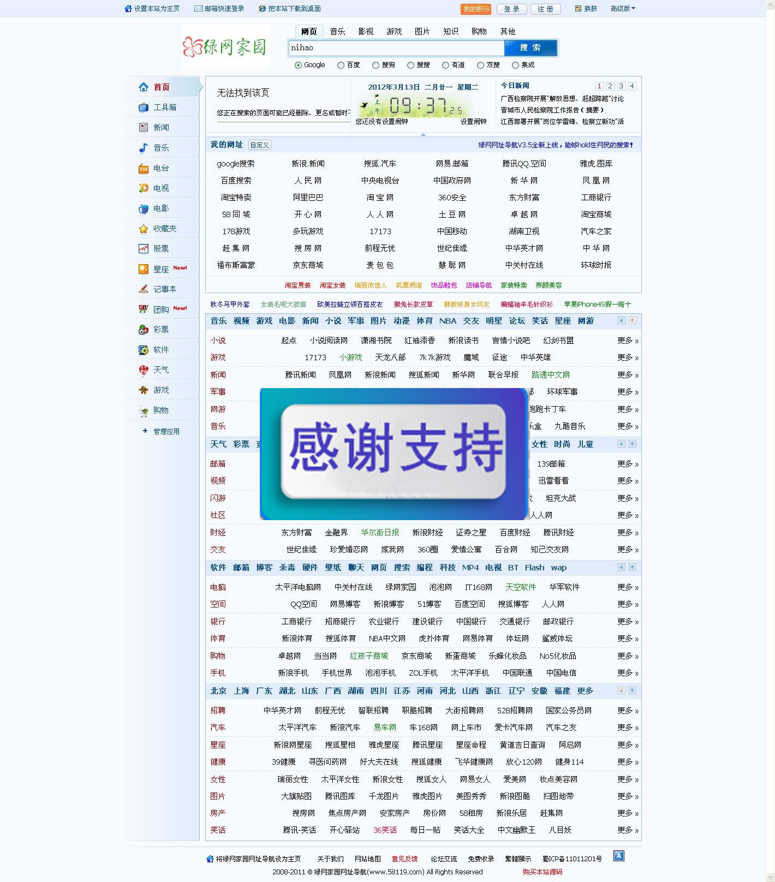
Task: Open the 购买本站源码 footer link
Action: (542, 872)
